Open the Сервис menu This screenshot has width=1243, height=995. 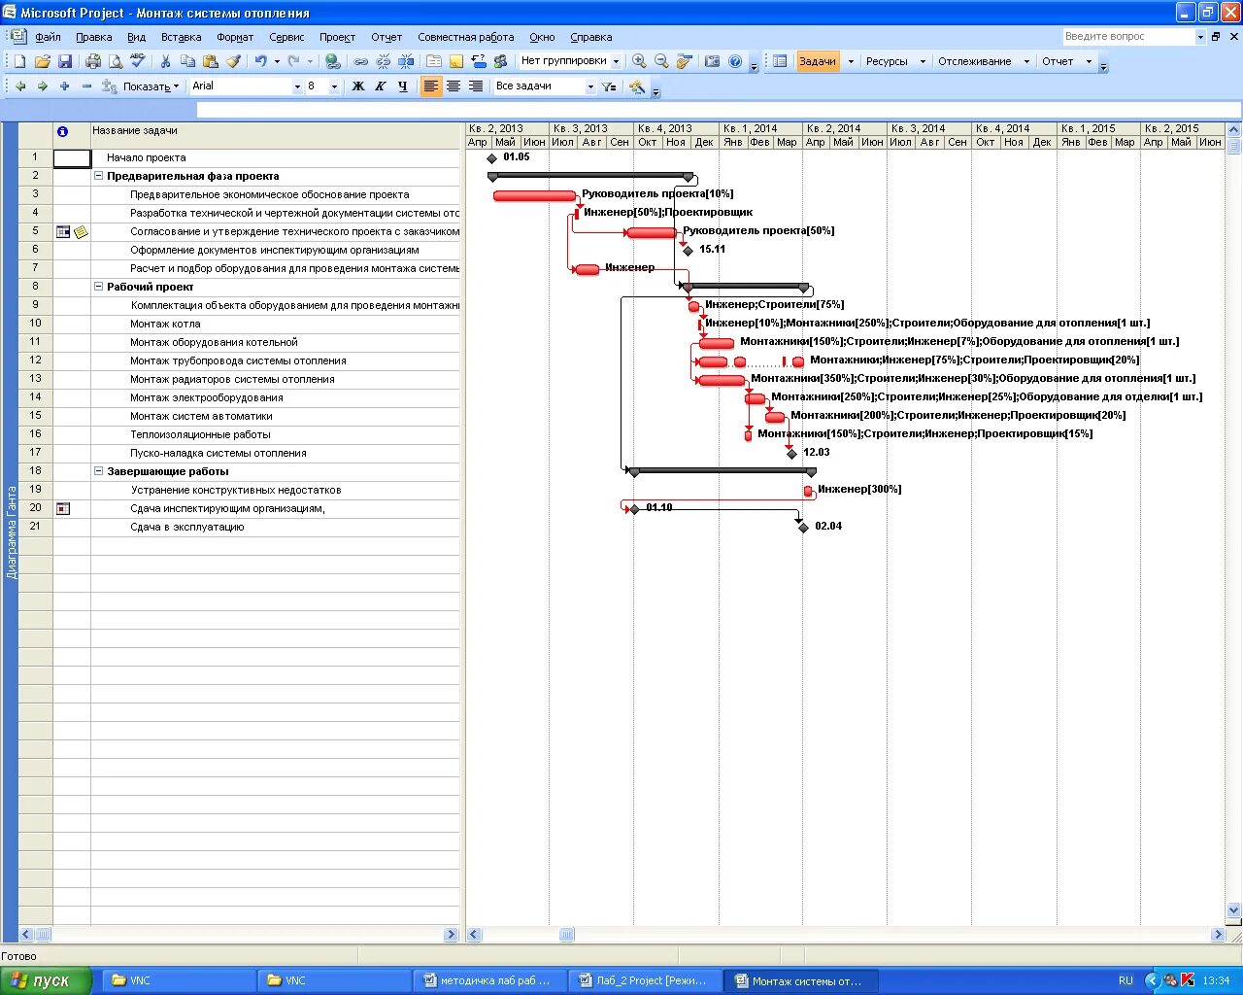coord(286,37)
